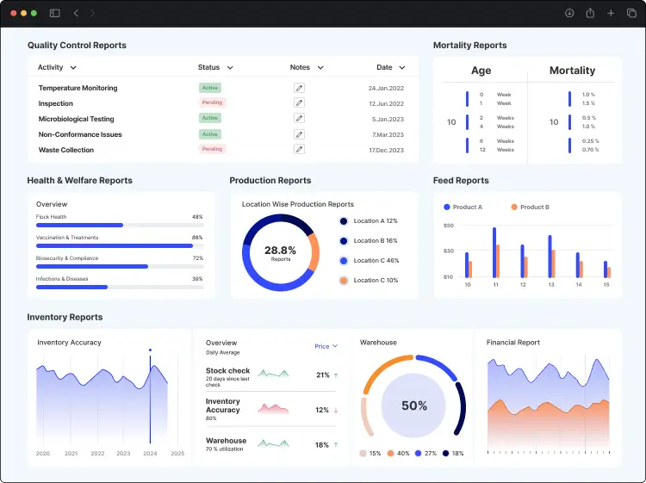Click the 50% warehouse gauge center
Screen dimensions: 646x483
[414, 406]
